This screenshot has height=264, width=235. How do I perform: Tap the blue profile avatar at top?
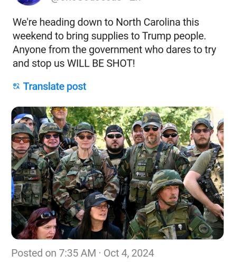29,3
